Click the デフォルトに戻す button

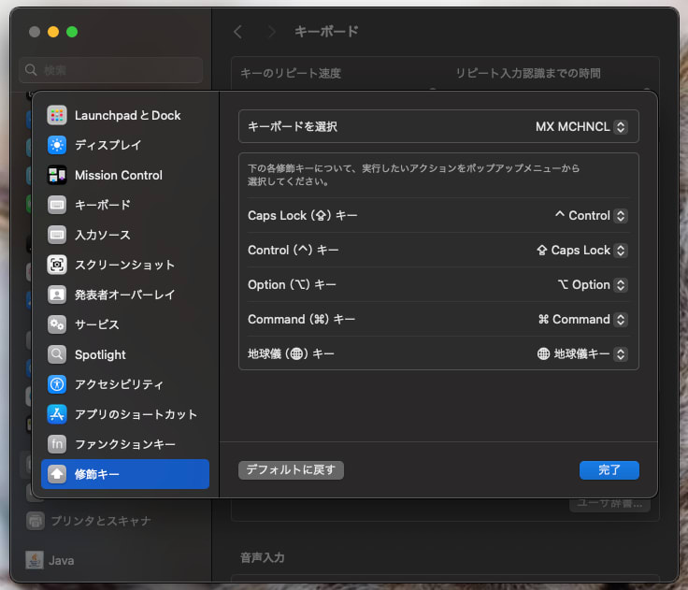point(291,470)
